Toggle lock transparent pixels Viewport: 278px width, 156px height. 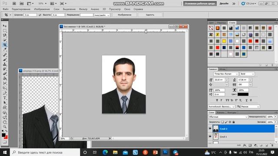click(222, 122)
